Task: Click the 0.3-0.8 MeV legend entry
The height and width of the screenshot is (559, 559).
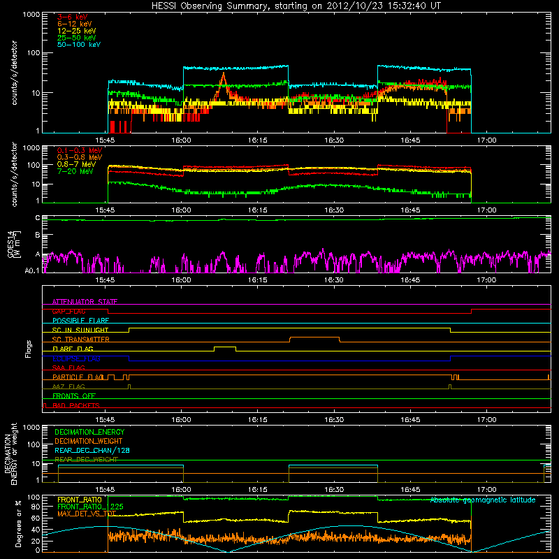Action: [x=80, y=157]
